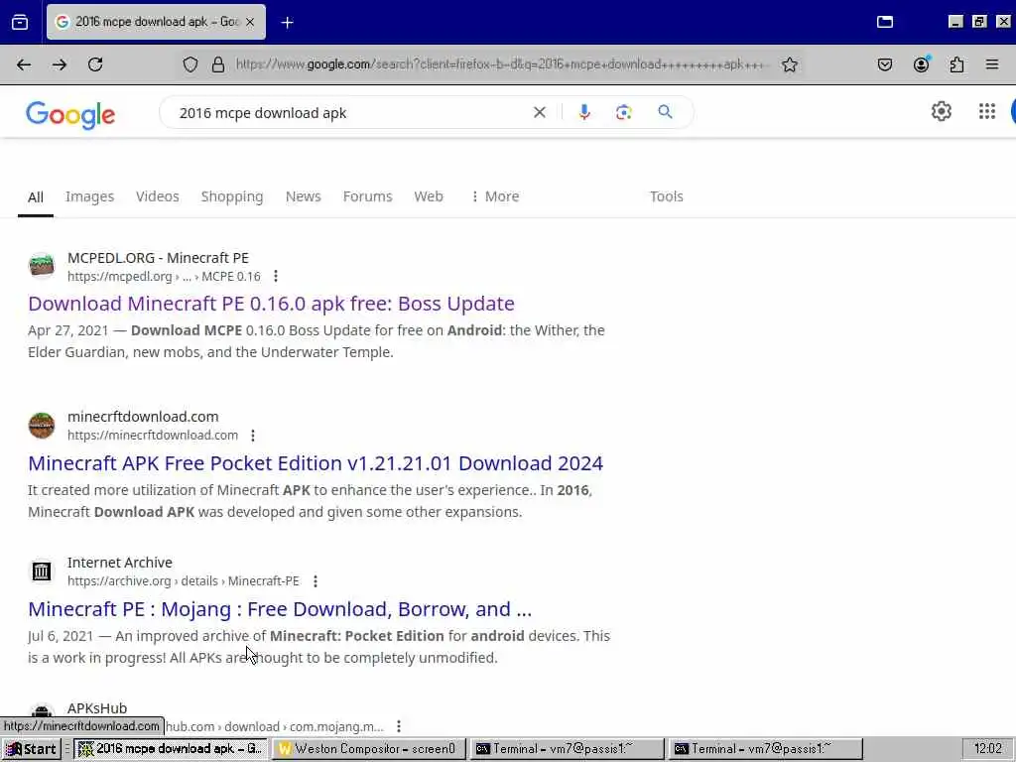The image size is (1016, 762).
Task: Open the list-all-tabs icon in title bar
Action: tap(884, 22)
